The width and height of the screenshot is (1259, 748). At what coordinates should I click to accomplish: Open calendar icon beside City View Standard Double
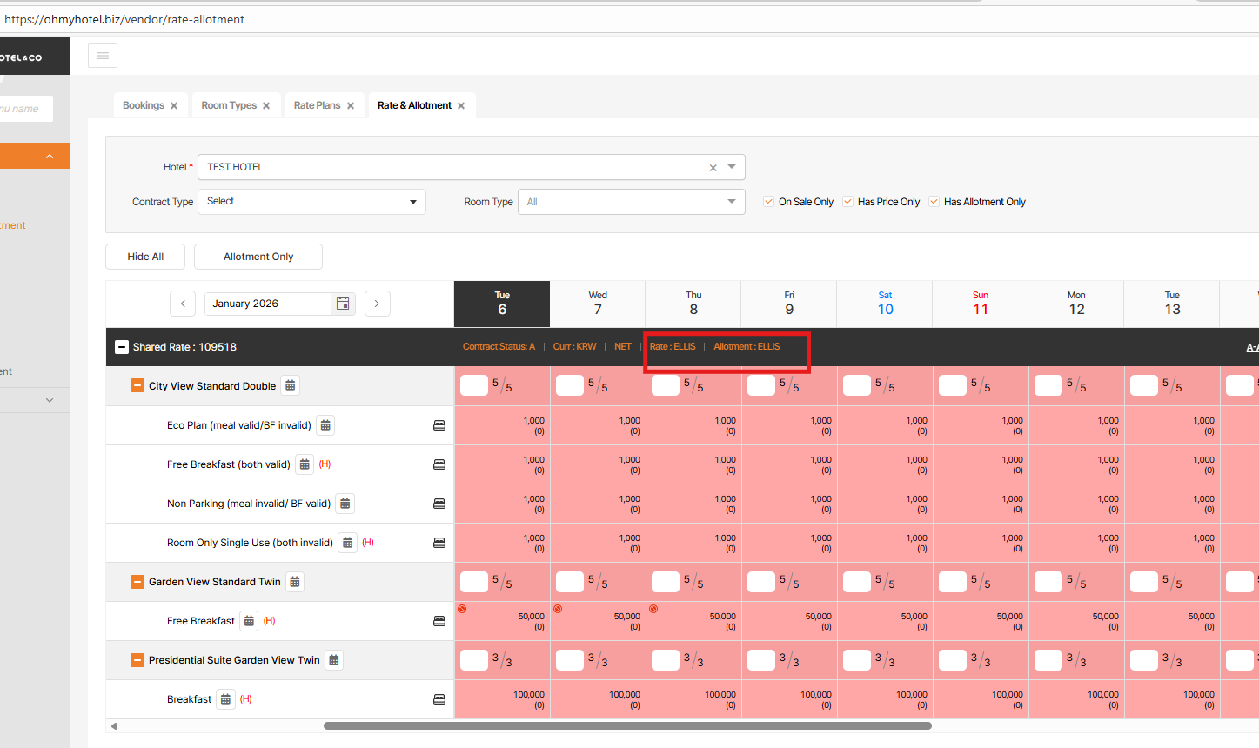291,385
